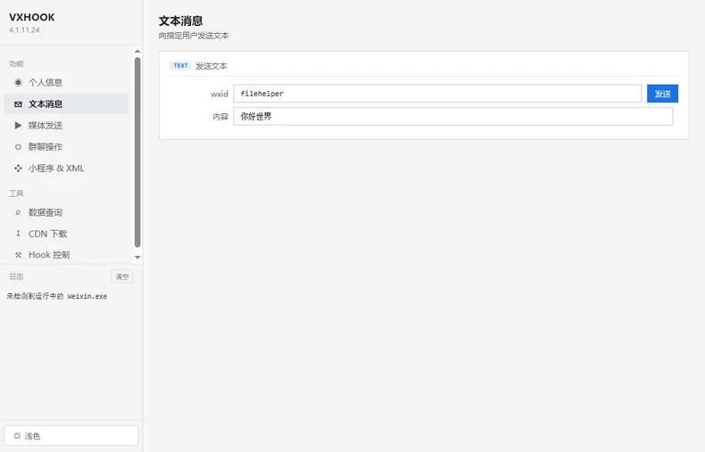Click the download arrow icon for CDN 下载
705x452 pixels.
point(18,234)
